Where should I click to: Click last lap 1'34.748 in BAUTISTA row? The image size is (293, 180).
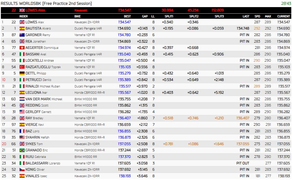(243, 28)
